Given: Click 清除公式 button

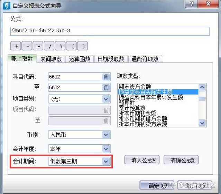Looking at the screenshot, I should click(x=181, y=160).
